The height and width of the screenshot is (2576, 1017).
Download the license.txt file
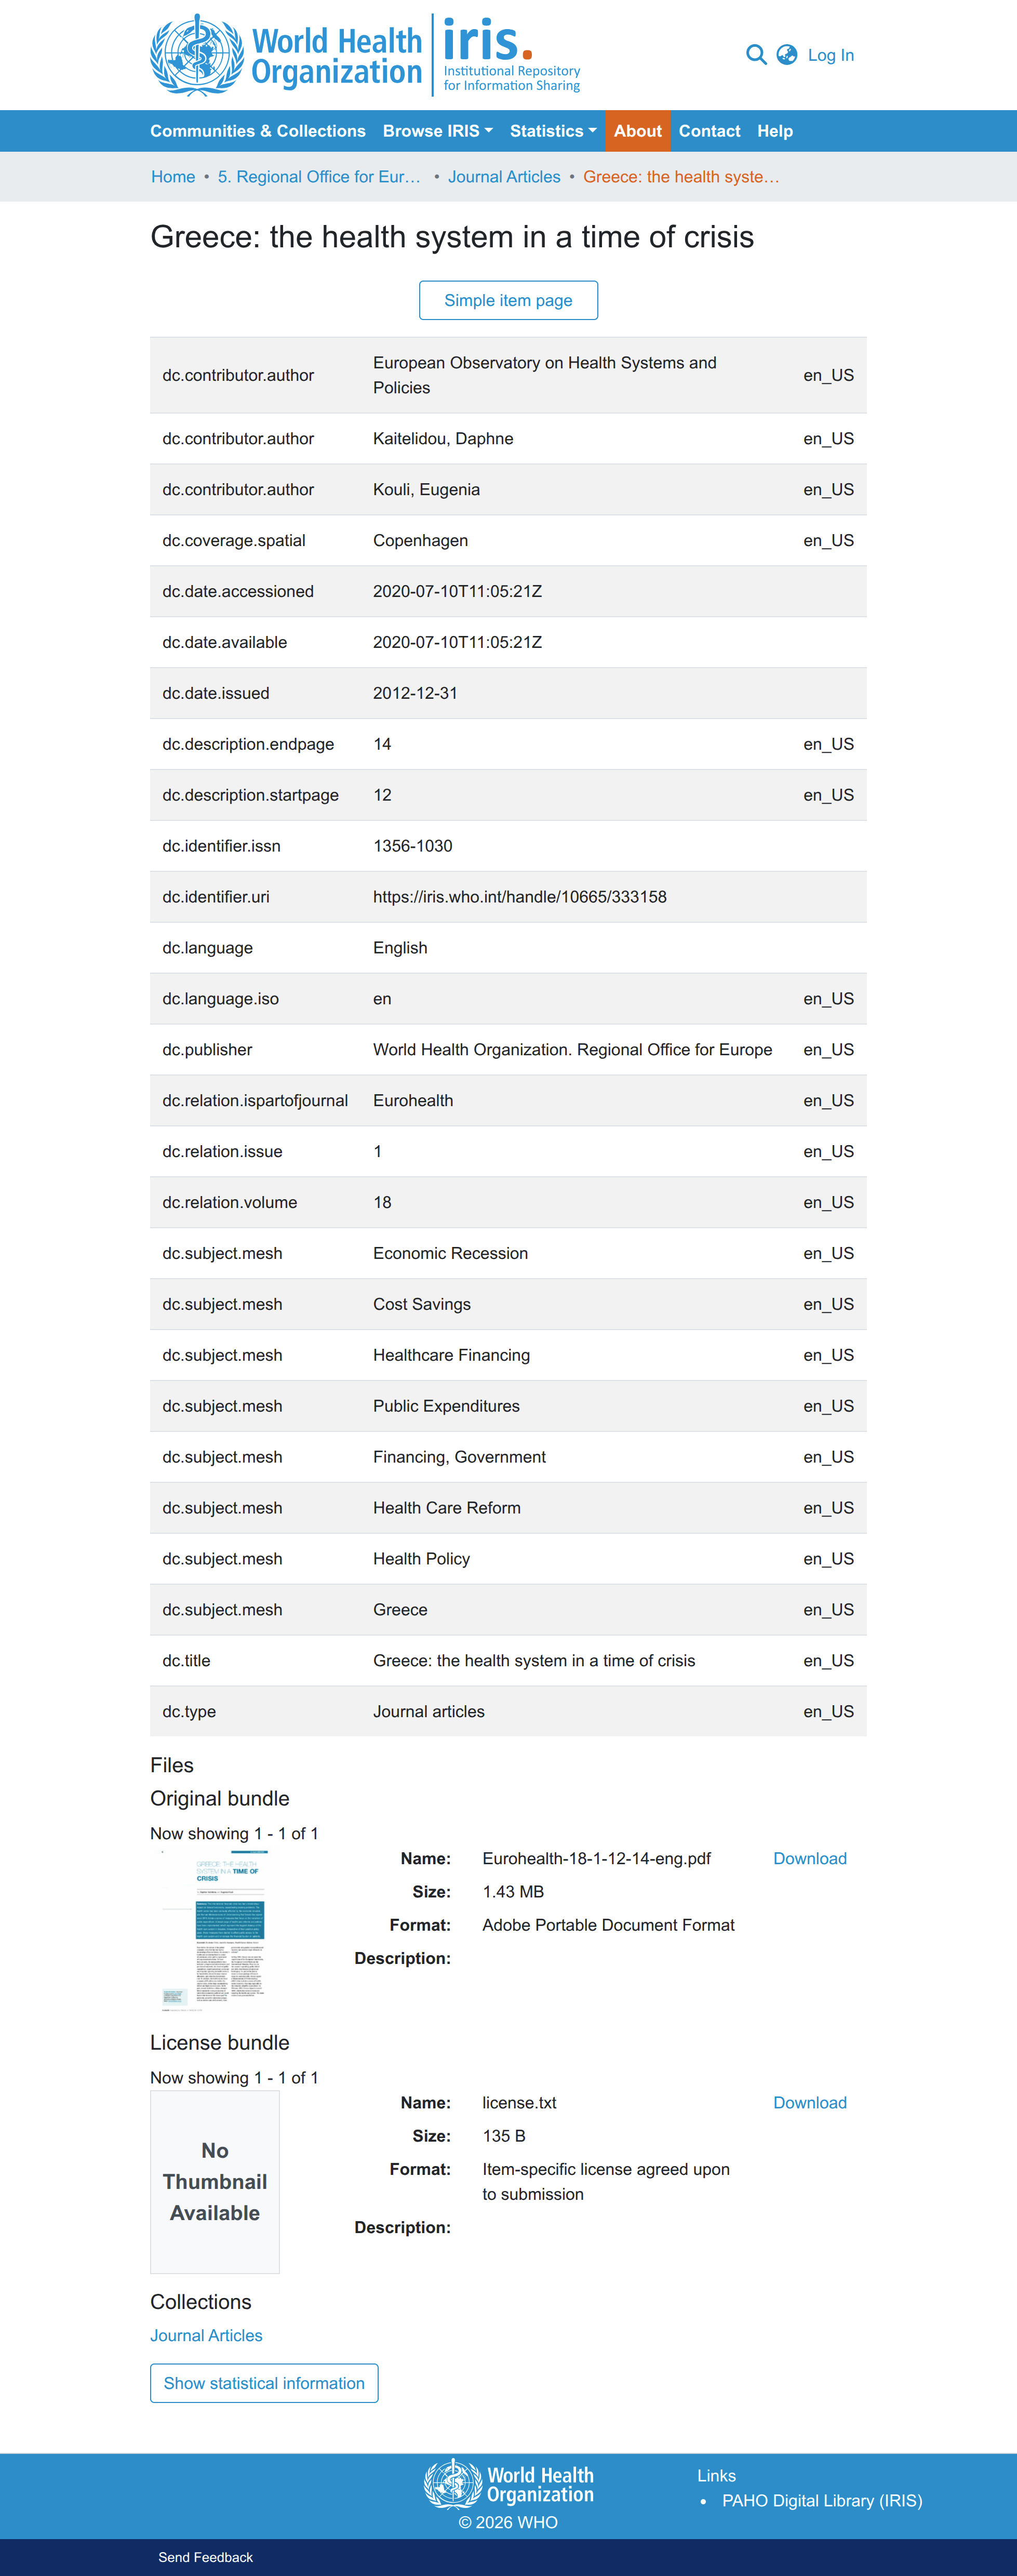[810, 2102]
